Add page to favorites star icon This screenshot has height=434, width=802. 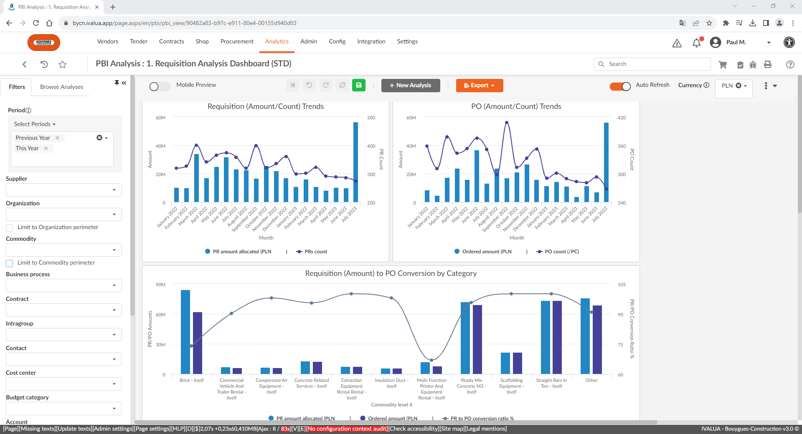click(63, 64)
